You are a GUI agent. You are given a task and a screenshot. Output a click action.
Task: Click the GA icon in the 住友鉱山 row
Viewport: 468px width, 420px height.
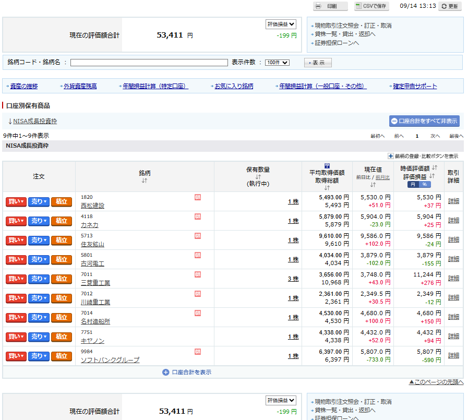pos(198,236)
